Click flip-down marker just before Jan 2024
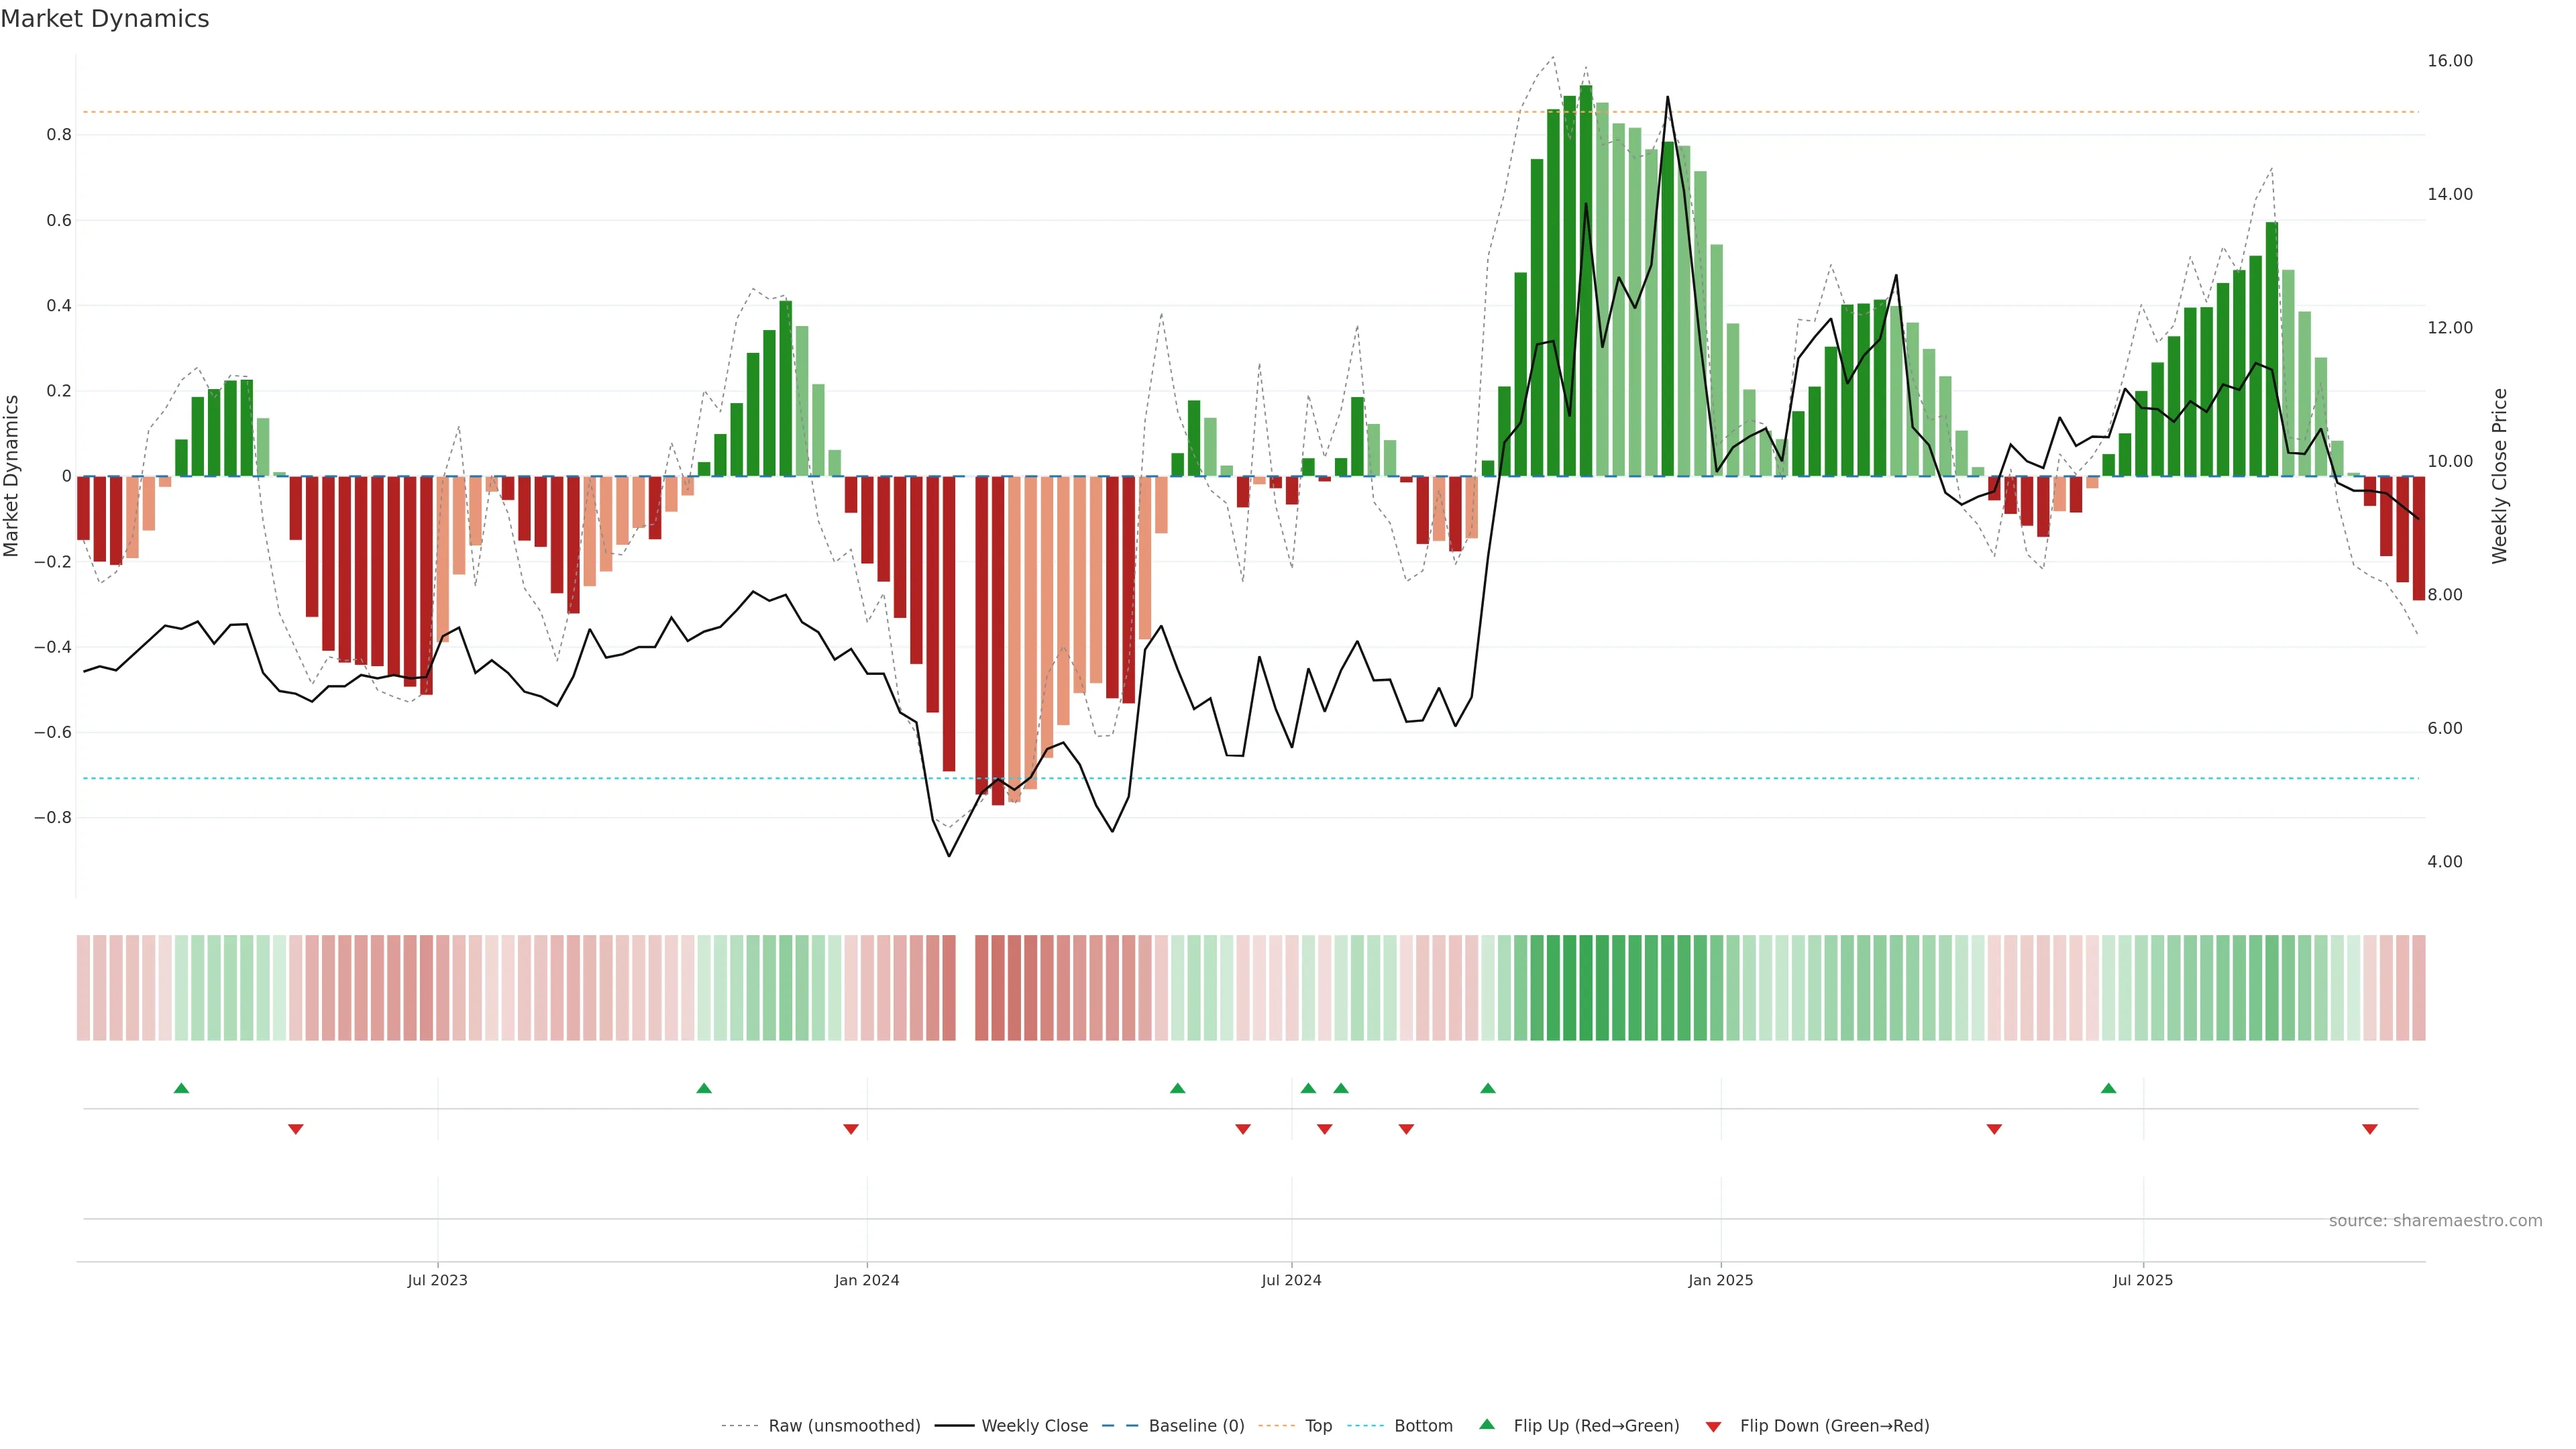Screen dimensions: 2576x1449 [x=850, y=1129]
